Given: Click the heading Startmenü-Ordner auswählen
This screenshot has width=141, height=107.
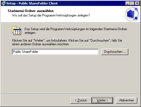Looking at the screenshot, I should coord(31,11).
